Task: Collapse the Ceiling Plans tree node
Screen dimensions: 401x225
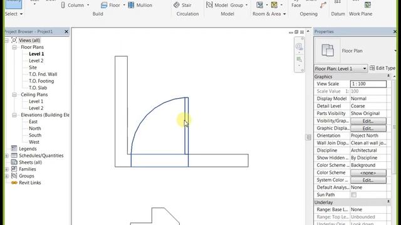Action: 14,94
